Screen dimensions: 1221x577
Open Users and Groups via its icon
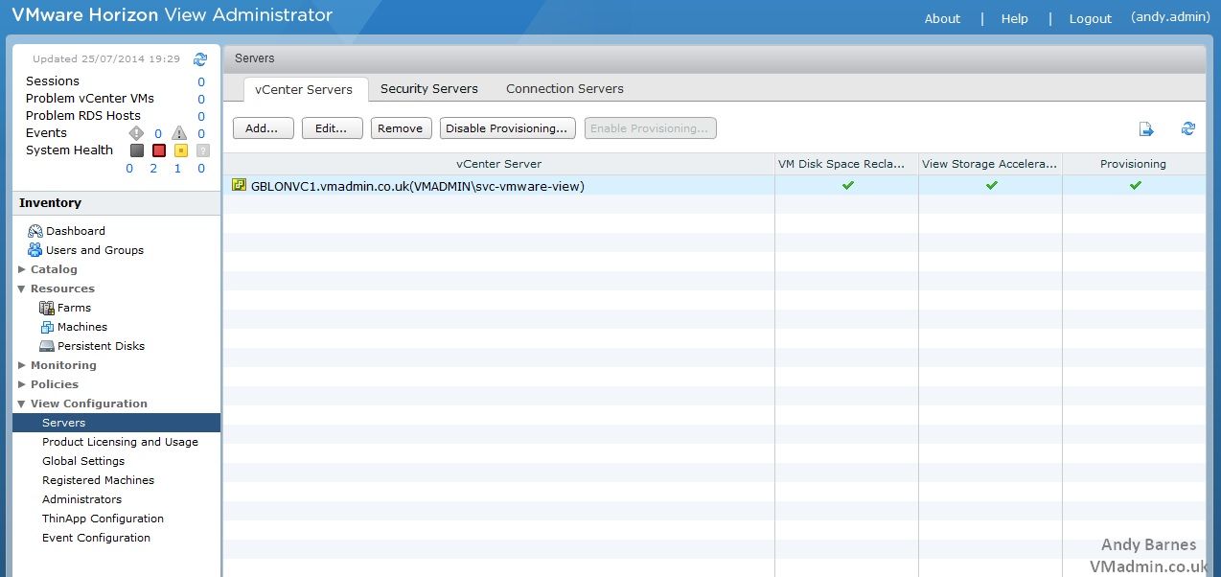[35, 250]
